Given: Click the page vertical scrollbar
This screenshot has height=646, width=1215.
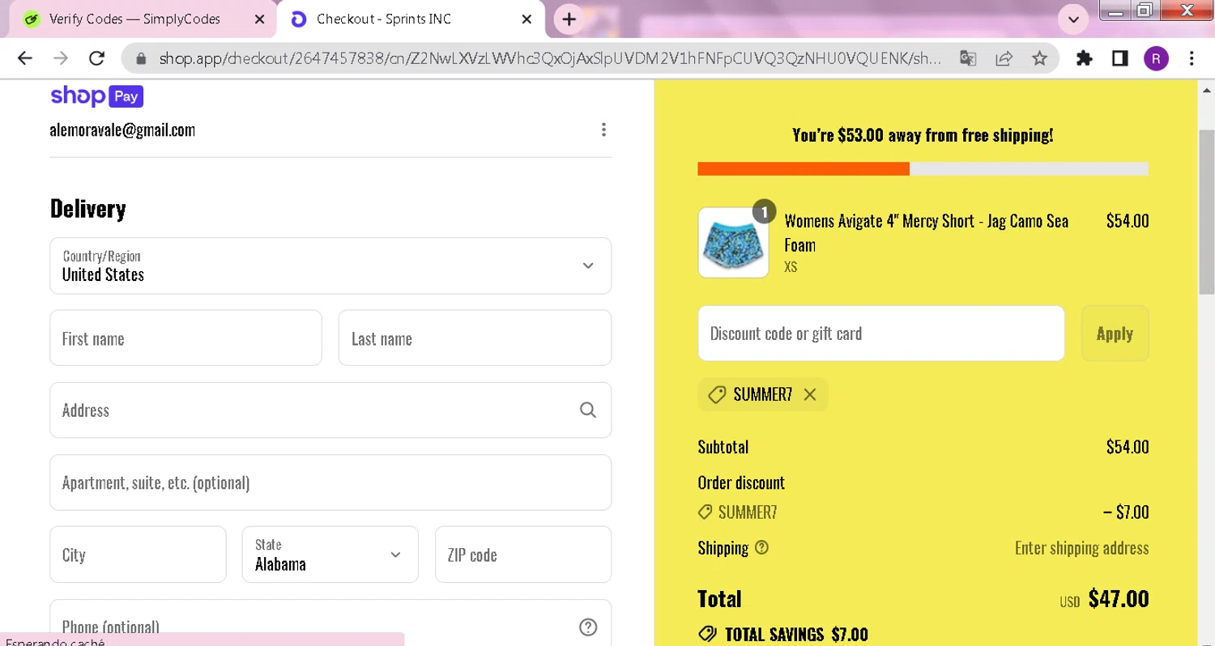Looking at the screenshot, I should point(1206,212).
